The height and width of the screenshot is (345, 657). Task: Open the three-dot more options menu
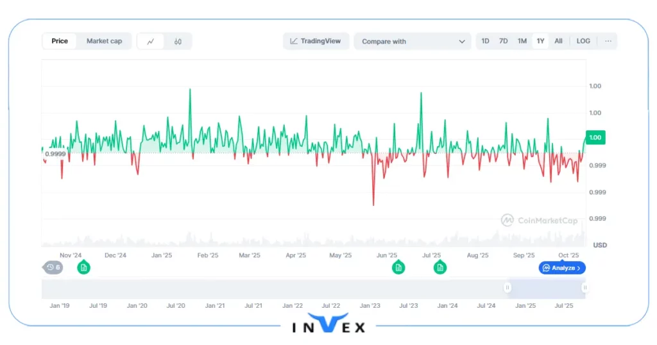pyautogui.click(x=608, y=41)
